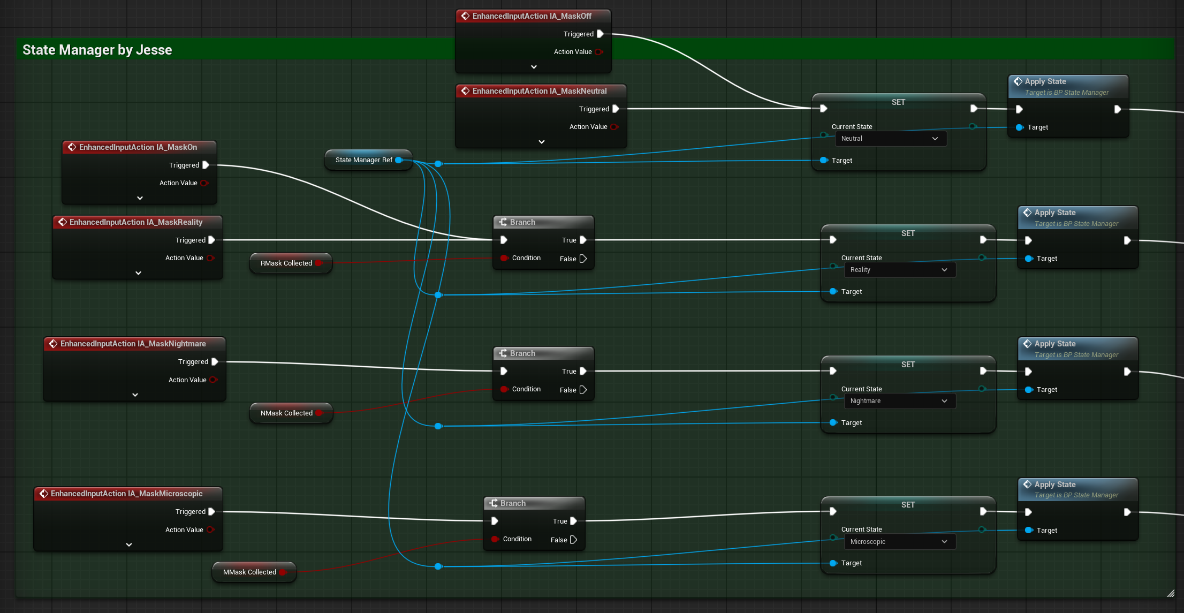The height and width of the screenshot is (613, 1184).
Task: Open the Reality state dropdown
Action: pyautogui.click(x=899, y=270)
